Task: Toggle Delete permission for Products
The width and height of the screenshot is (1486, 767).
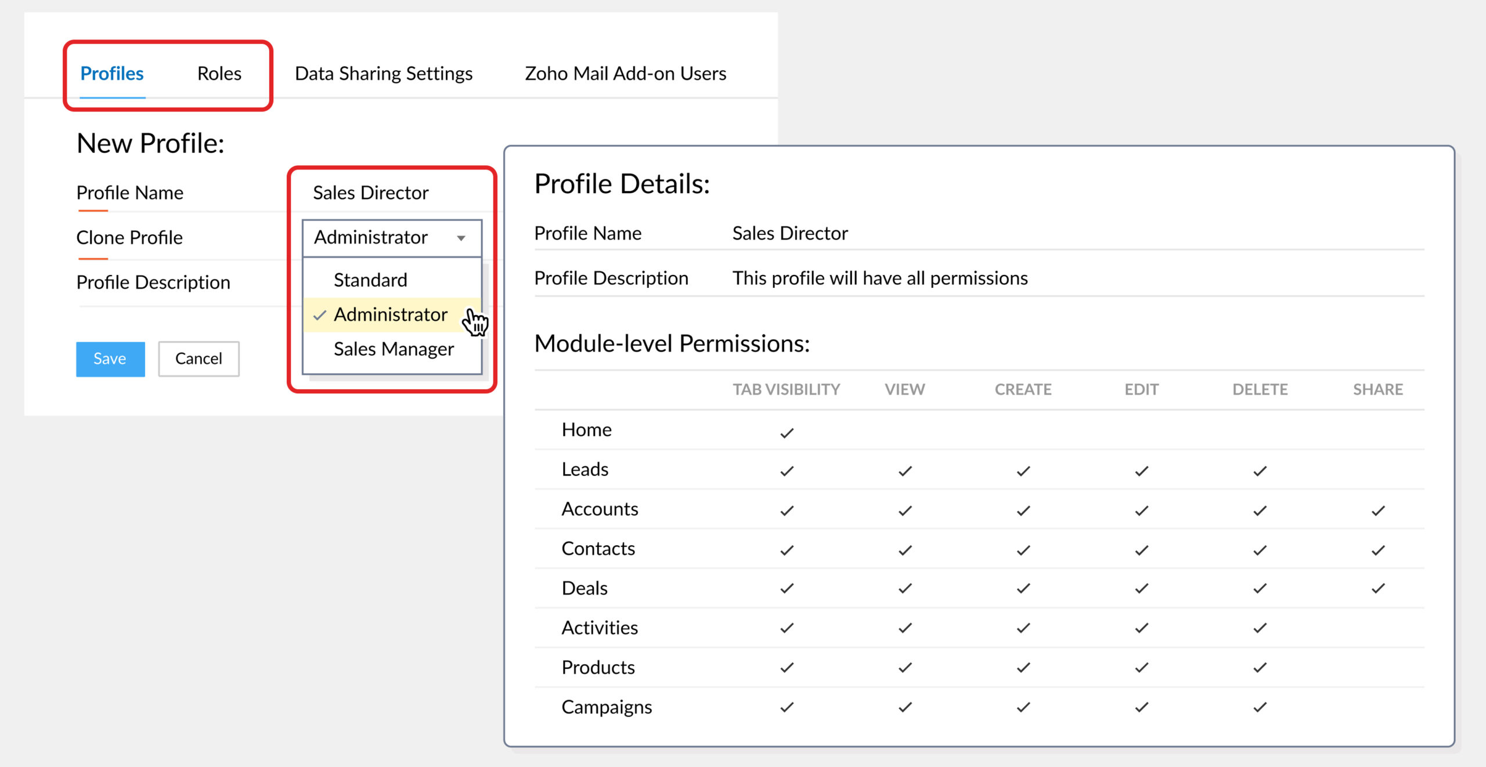Action: coord(1260,667)
